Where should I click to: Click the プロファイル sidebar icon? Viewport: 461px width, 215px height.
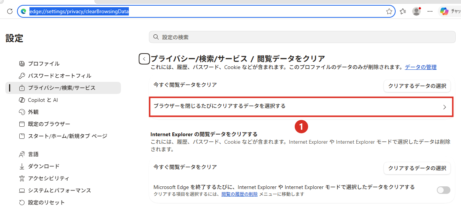click(22, 63)
